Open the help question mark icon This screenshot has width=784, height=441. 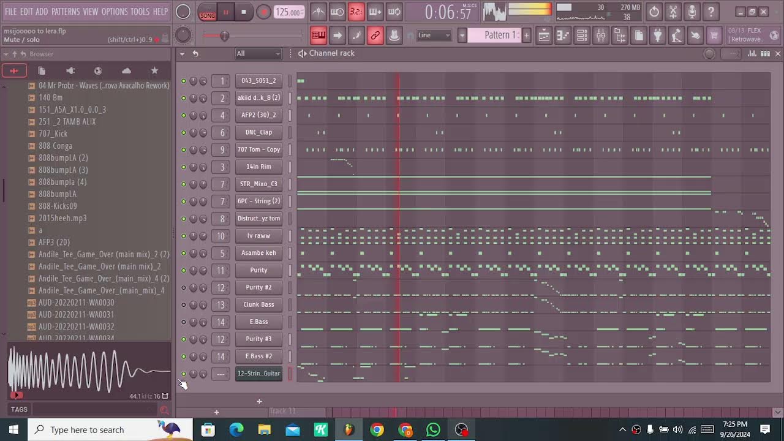(x=710, y=12)
